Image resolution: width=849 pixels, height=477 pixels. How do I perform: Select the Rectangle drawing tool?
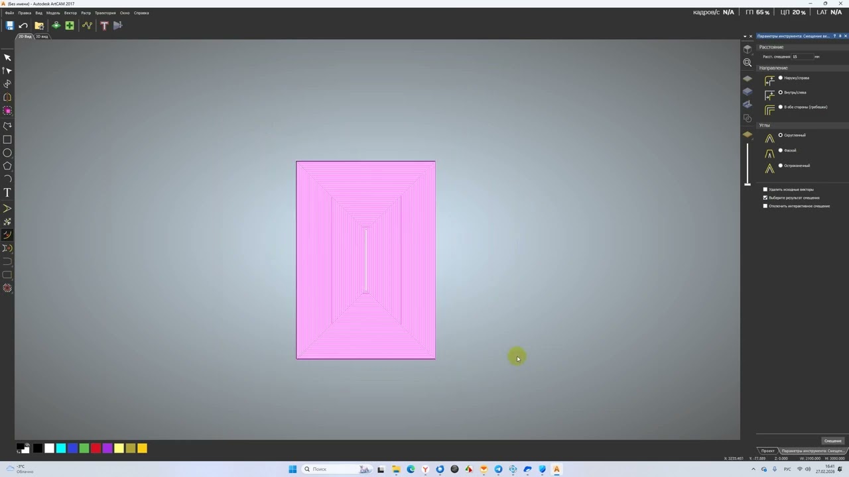[7, 140]
